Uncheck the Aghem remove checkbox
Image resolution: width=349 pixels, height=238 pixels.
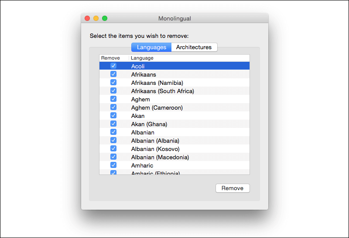pyautogui.click(x=113, y=99)
